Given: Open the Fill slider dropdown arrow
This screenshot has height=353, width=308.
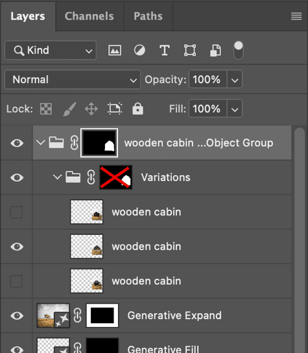Looking at the screenshot, I should [235, 109].
